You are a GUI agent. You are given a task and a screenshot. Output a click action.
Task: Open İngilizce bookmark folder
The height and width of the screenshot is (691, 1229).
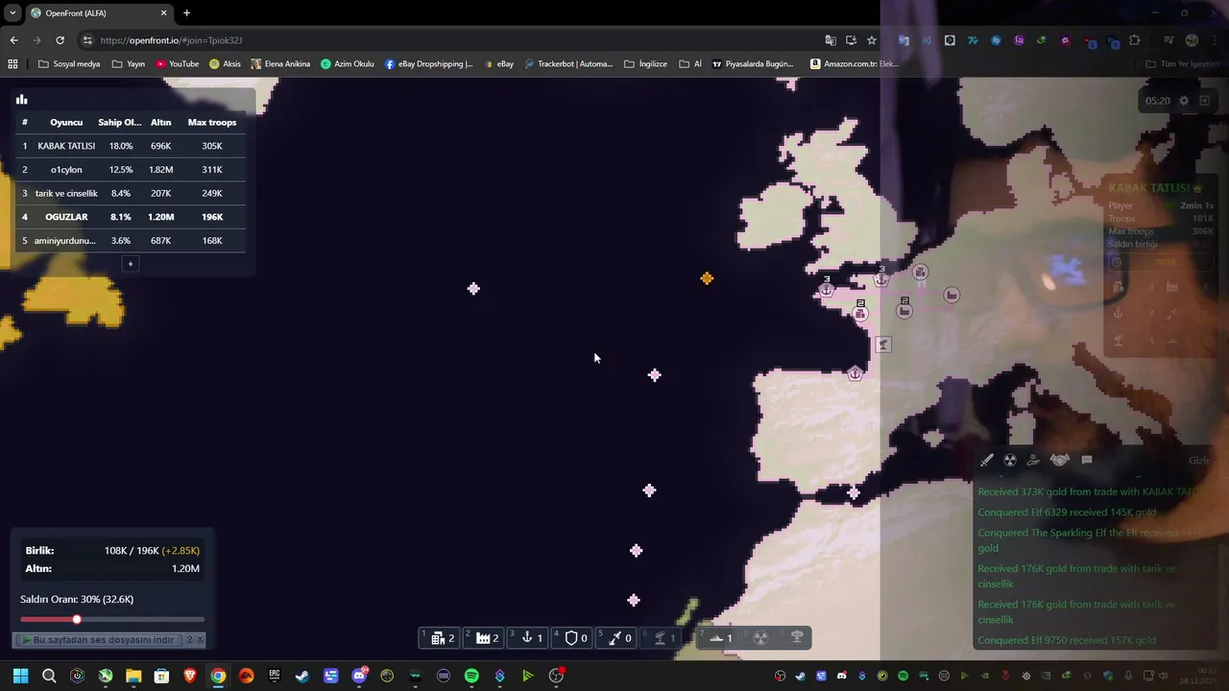(645, 64)
